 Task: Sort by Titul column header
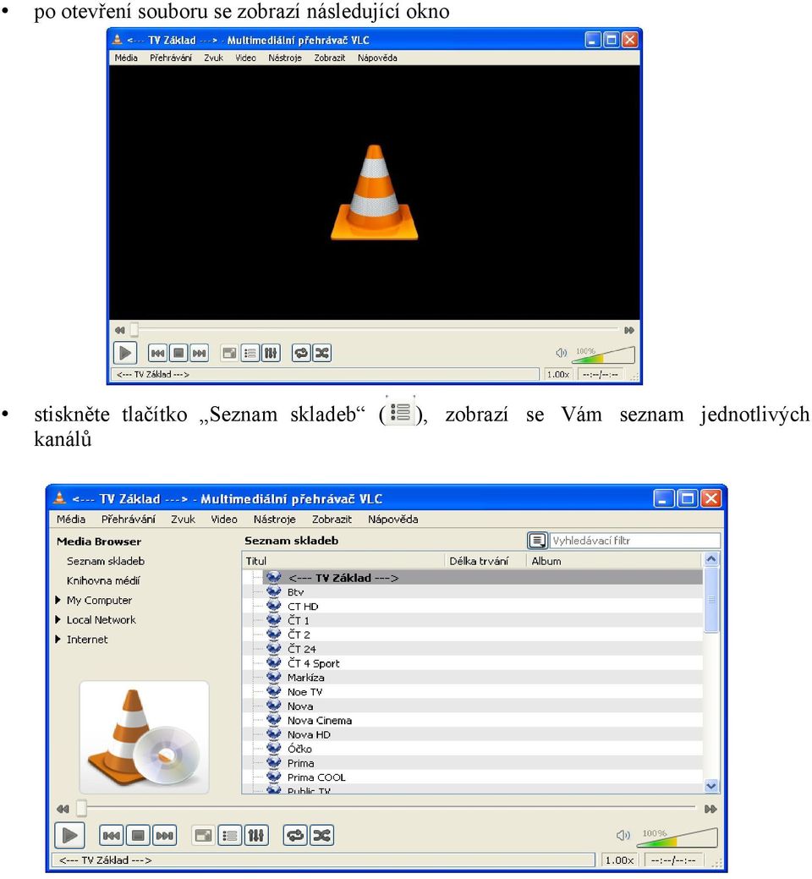point(343,561)
